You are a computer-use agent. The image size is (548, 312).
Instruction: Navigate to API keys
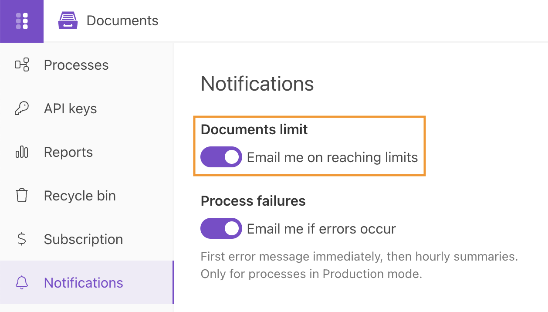pyautogui.click(x=70, y=108)
